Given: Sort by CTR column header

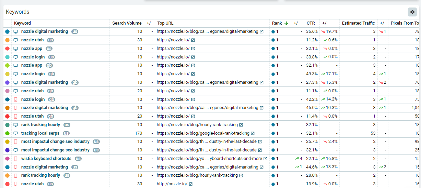Looking at the screenshot, I should click(311, 23).
